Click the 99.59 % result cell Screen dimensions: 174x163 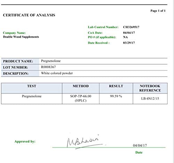(116, 99)
